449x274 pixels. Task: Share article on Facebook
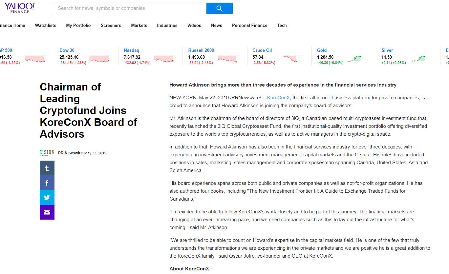pos(47,183)
